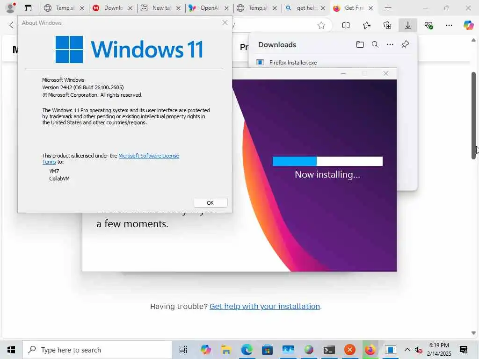This screenshot has height=359, width=479.
Task: Open Task View on the taskbar
Action: (183, 350)
